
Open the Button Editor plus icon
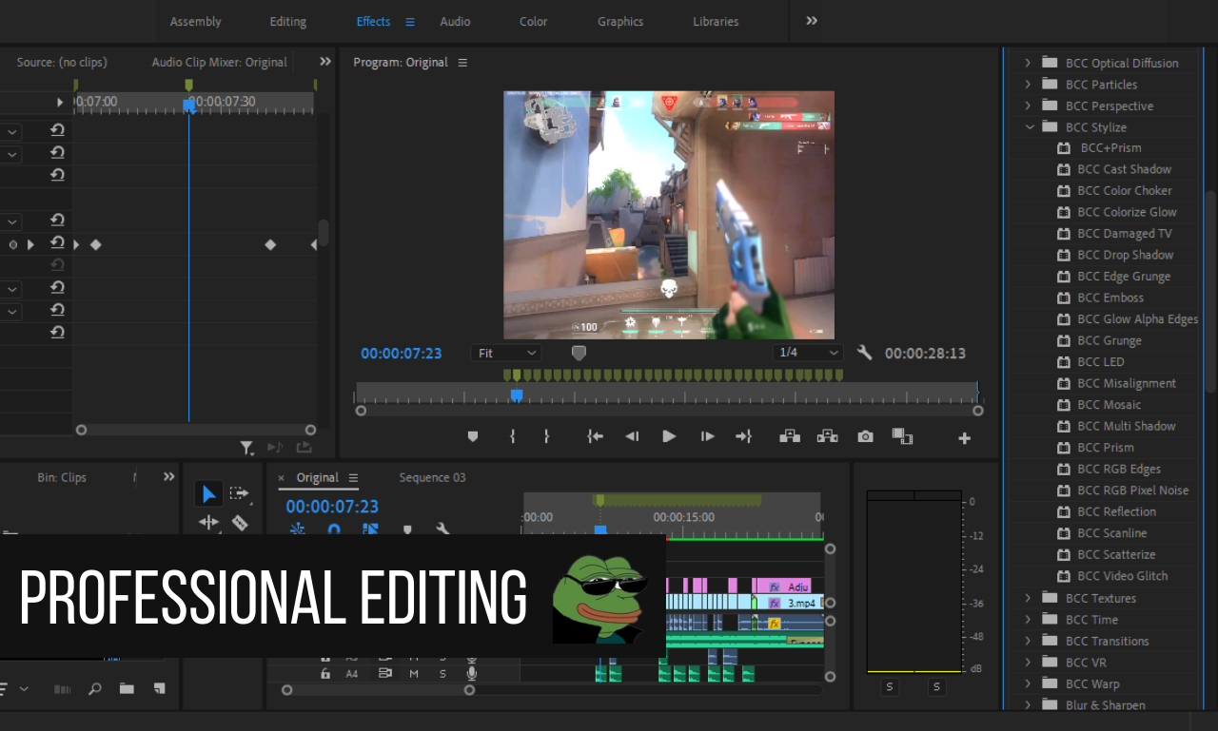coord(964,438)
